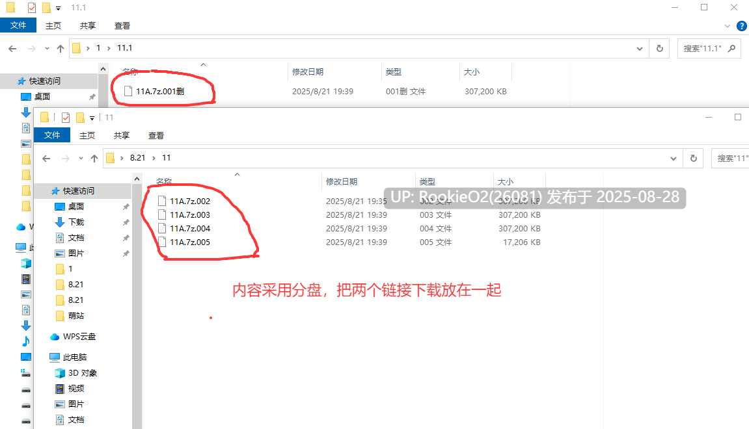Open the 查看 tab in the 11 window
This screenshot has width=749, height=429.
tap(156, 135)
